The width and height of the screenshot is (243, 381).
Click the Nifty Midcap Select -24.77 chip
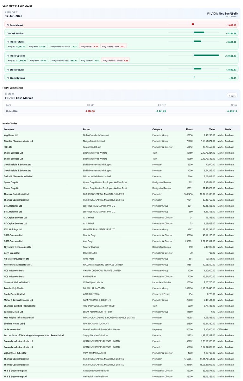(x=114, y=46)
